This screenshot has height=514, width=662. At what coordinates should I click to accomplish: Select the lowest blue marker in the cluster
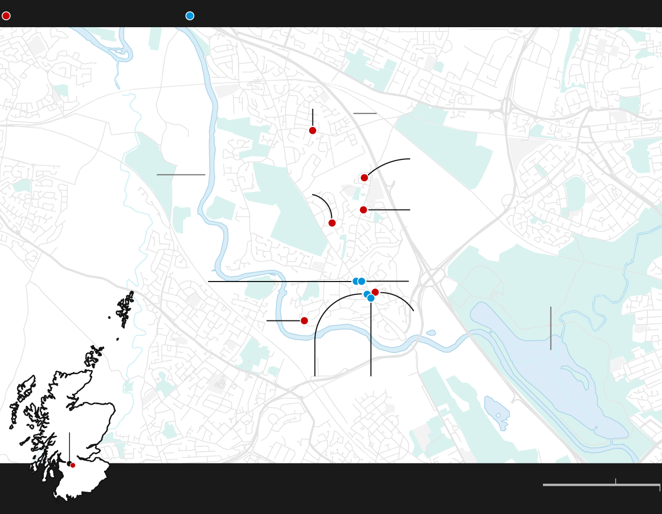371,298
